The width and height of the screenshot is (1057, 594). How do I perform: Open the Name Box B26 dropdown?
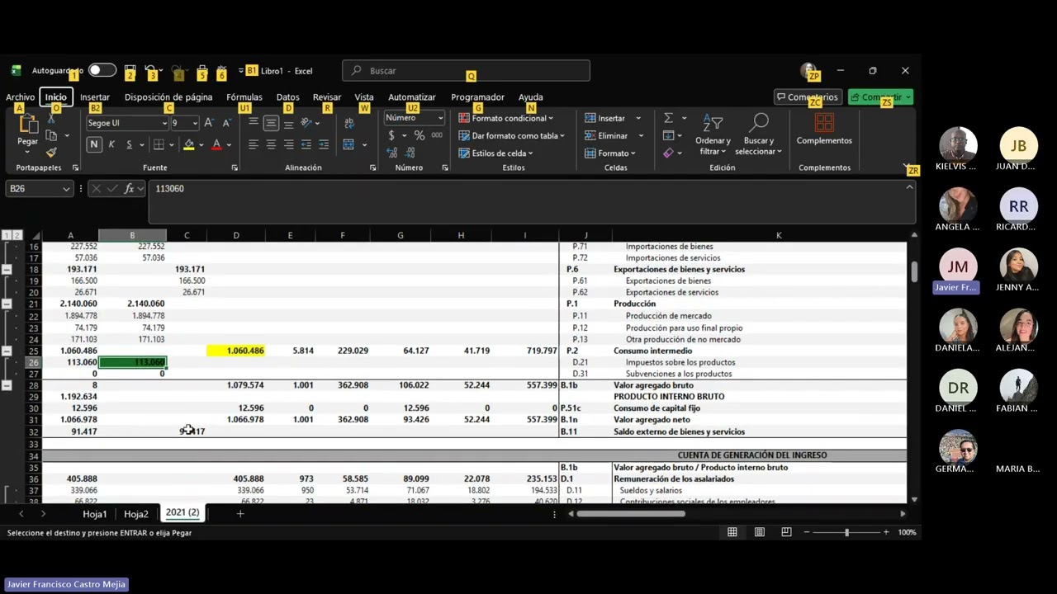pyautogui.click(x=66, y=189)
